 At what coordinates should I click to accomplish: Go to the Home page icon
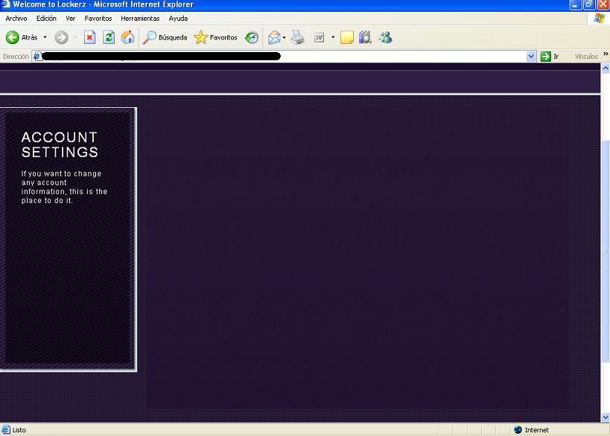127,37
